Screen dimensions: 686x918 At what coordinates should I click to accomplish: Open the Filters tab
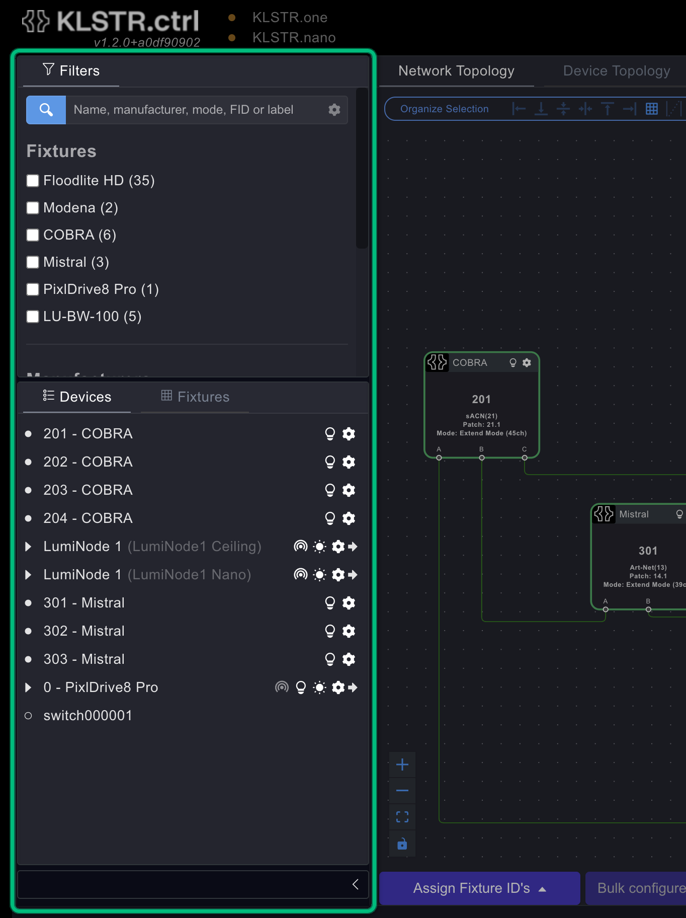coord(71,71)
